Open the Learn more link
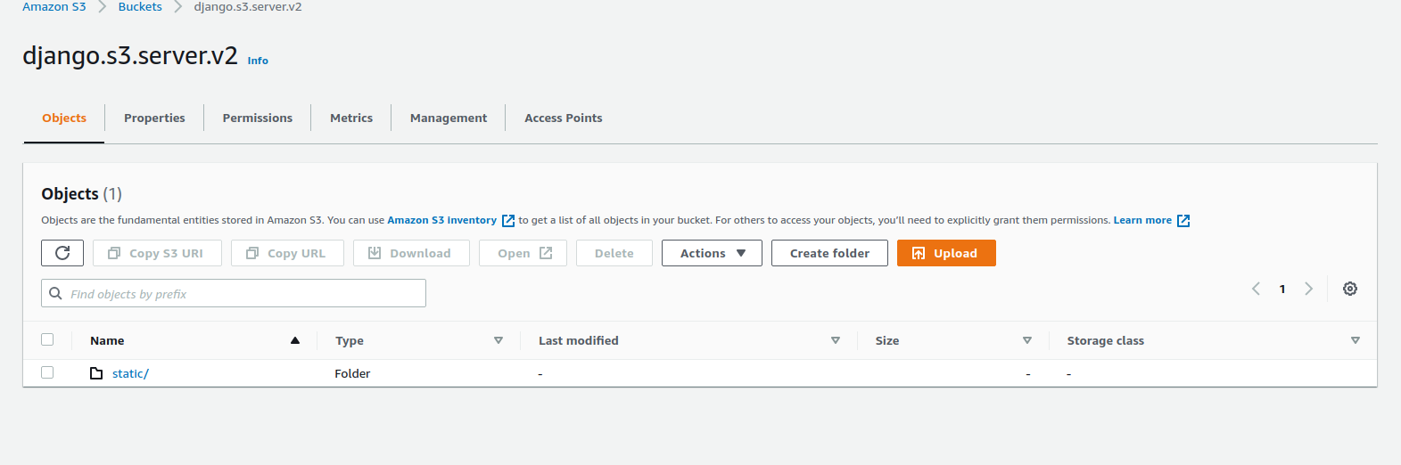The image size is (1401, 465). [x=1142, y=220]
